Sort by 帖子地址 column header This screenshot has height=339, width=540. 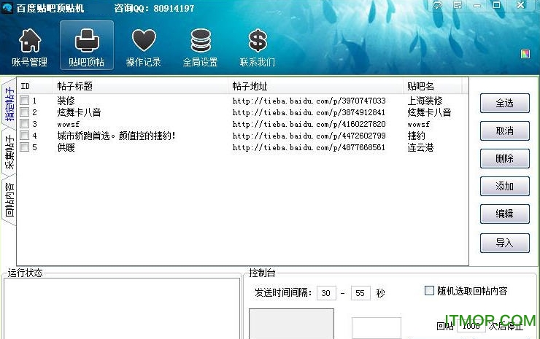(315, 86)
